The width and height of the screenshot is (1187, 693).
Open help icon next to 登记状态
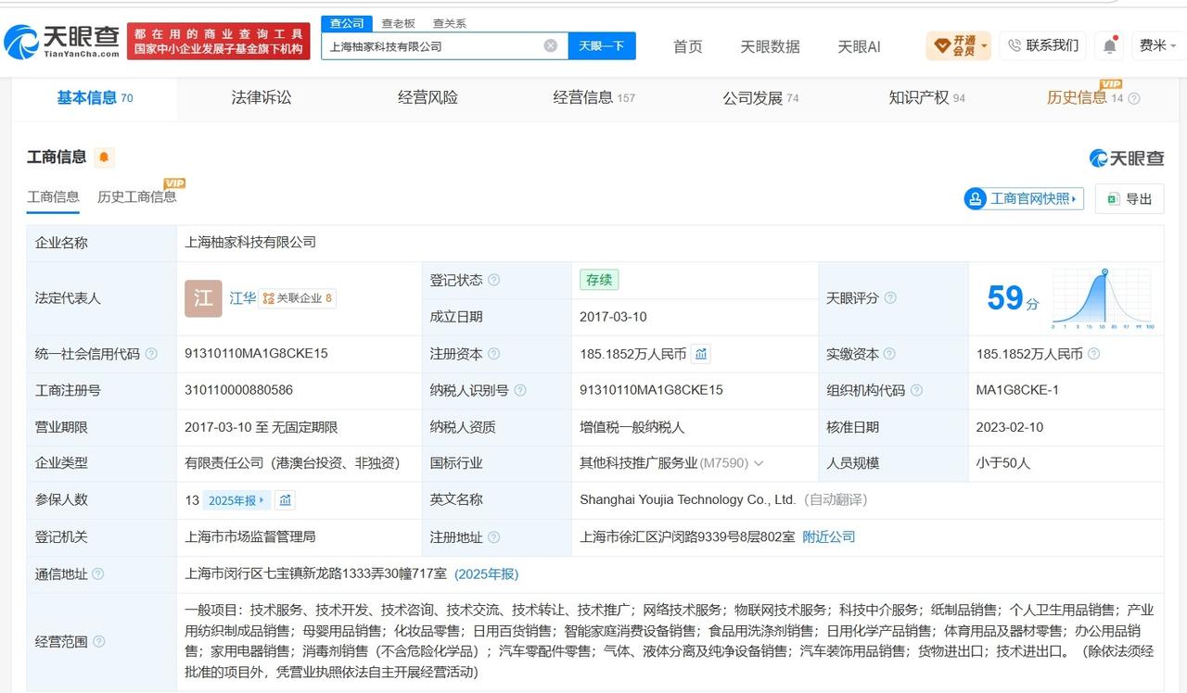(x=493, y=280)
